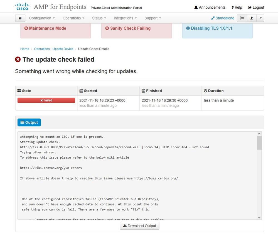Go to the home icon button
The height and width of the screenshot is (235, 278).
[x=20, y=18]
